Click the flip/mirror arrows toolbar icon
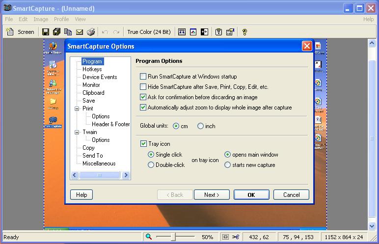The height and width of the screenshot is (244, 379). [205, 32]
